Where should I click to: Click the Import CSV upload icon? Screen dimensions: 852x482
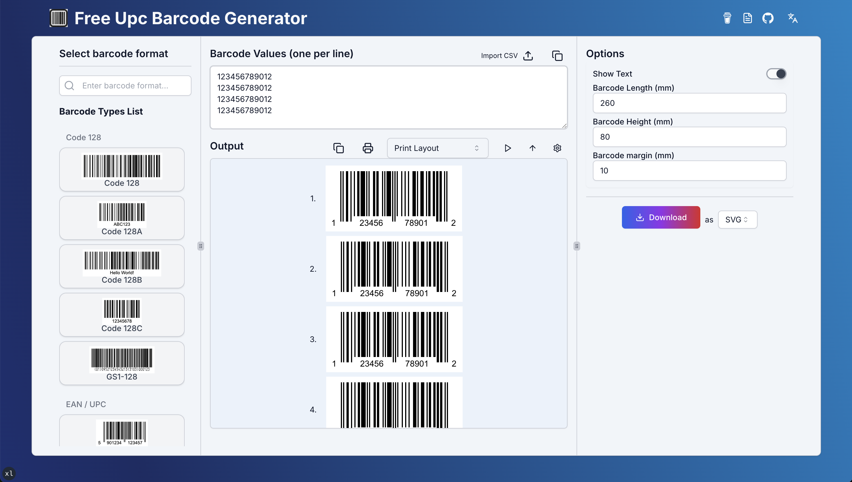click(x=528, y=56)
